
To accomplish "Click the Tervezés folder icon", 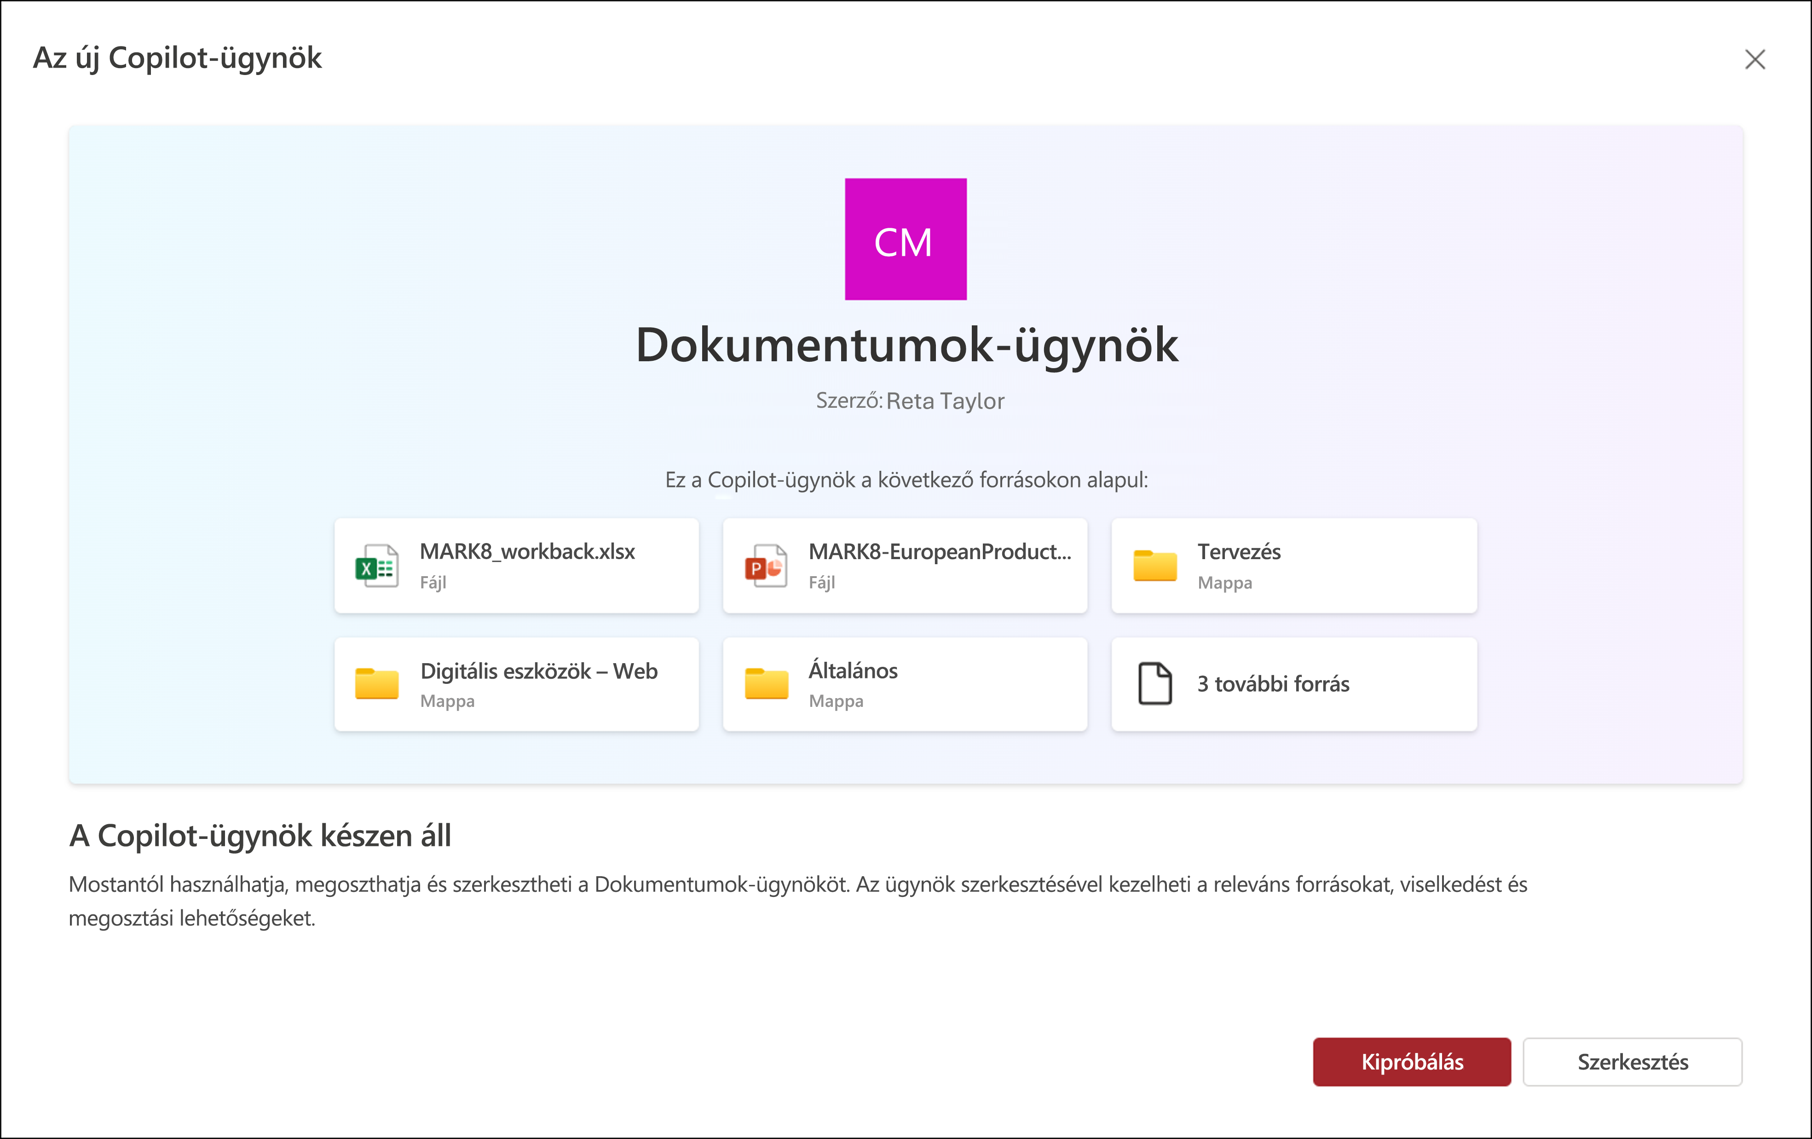I will pyautogui.click(x=1155, y=566).
